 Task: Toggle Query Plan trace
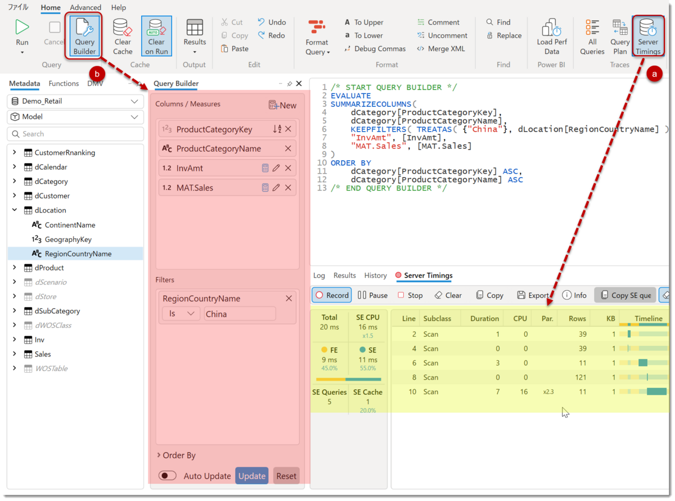tap(620, 37)
